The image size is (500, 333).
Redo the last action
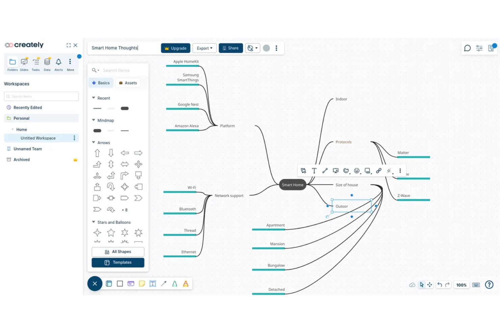pyautogui.click(x=447, y=285)
